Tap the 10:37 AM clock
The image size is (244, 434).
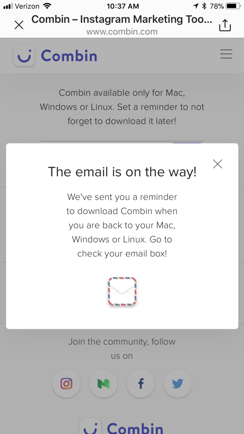[x=123, y=6]
